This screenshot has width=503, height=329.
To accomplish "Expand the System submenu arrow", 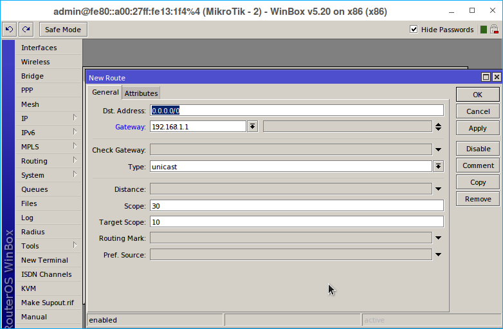I will (x=75, y=174).
